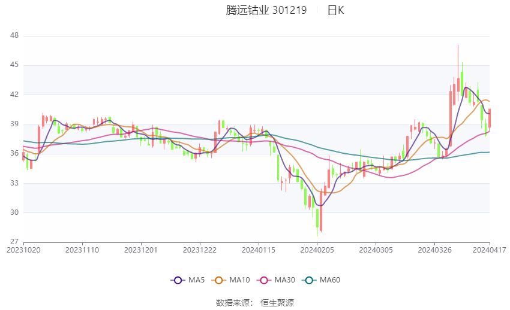
Task: Click the 20240205 date axis label
Action: coord(317,250)
